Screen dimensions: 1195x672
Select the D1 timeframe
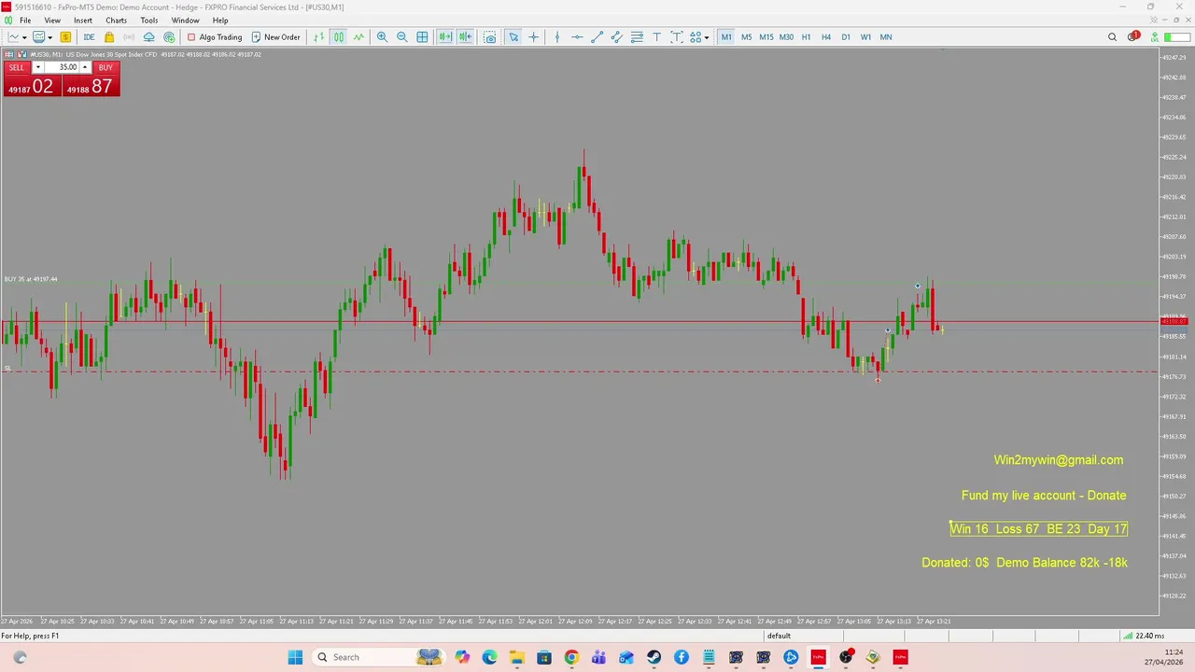point(845,37)
